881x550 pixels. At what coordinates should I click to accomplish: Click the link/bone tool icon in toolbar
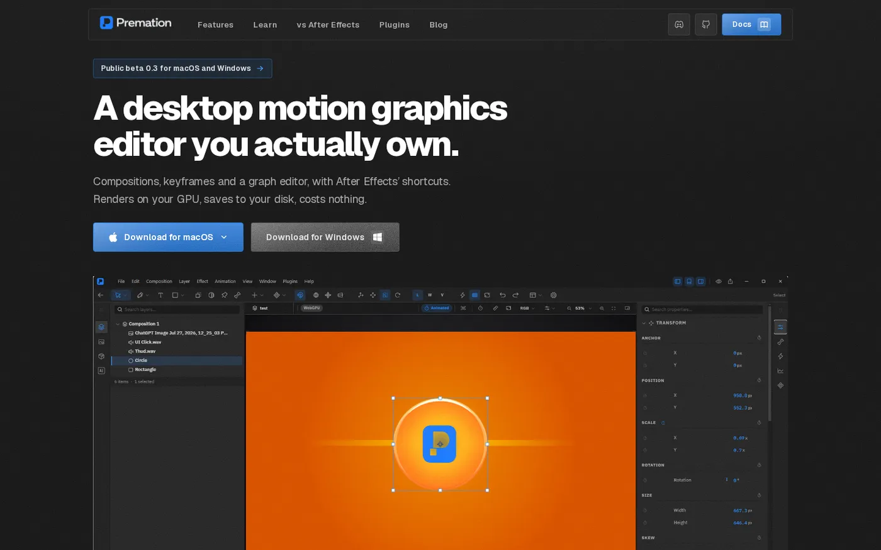(237, 295)
